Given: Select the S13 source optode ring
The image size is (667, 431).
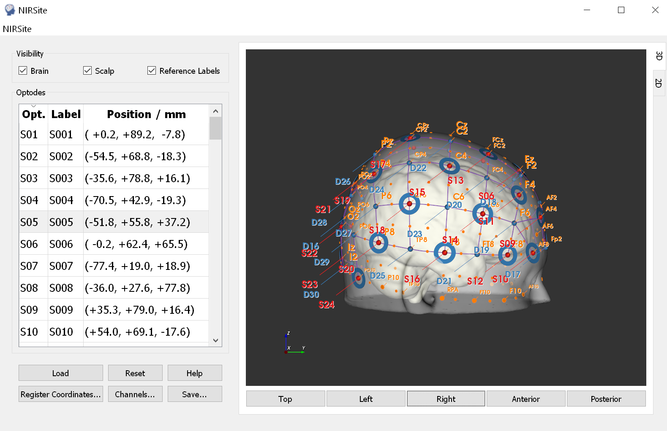Looking at the screenshot, I should click(449, 166).
